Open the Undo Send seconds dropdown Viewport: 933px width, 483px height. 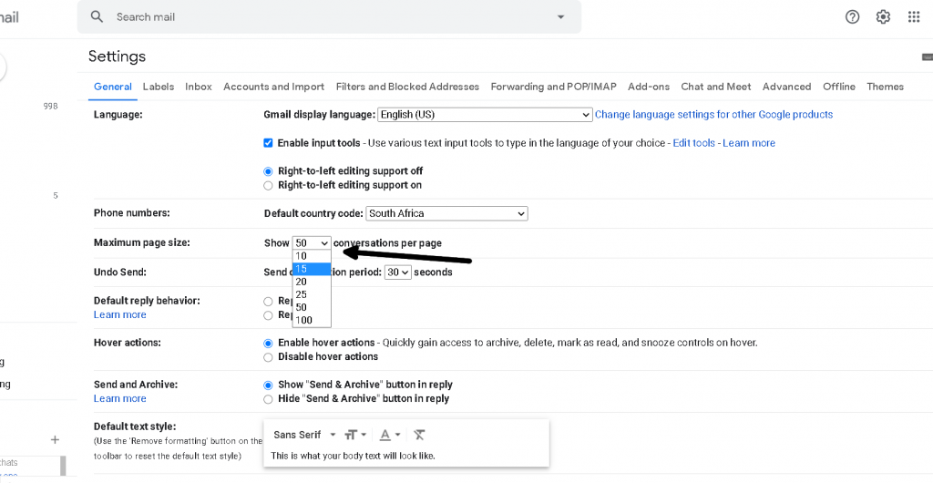pyautogui.click(x=397, y=272)
